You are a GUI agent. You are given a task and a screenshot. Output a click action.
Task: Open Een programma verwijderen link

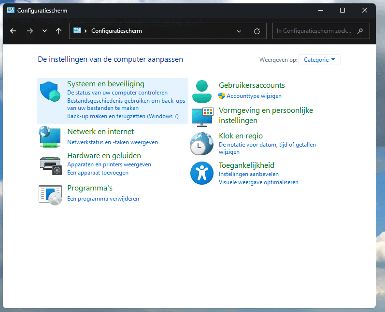(x=103, y=199)
